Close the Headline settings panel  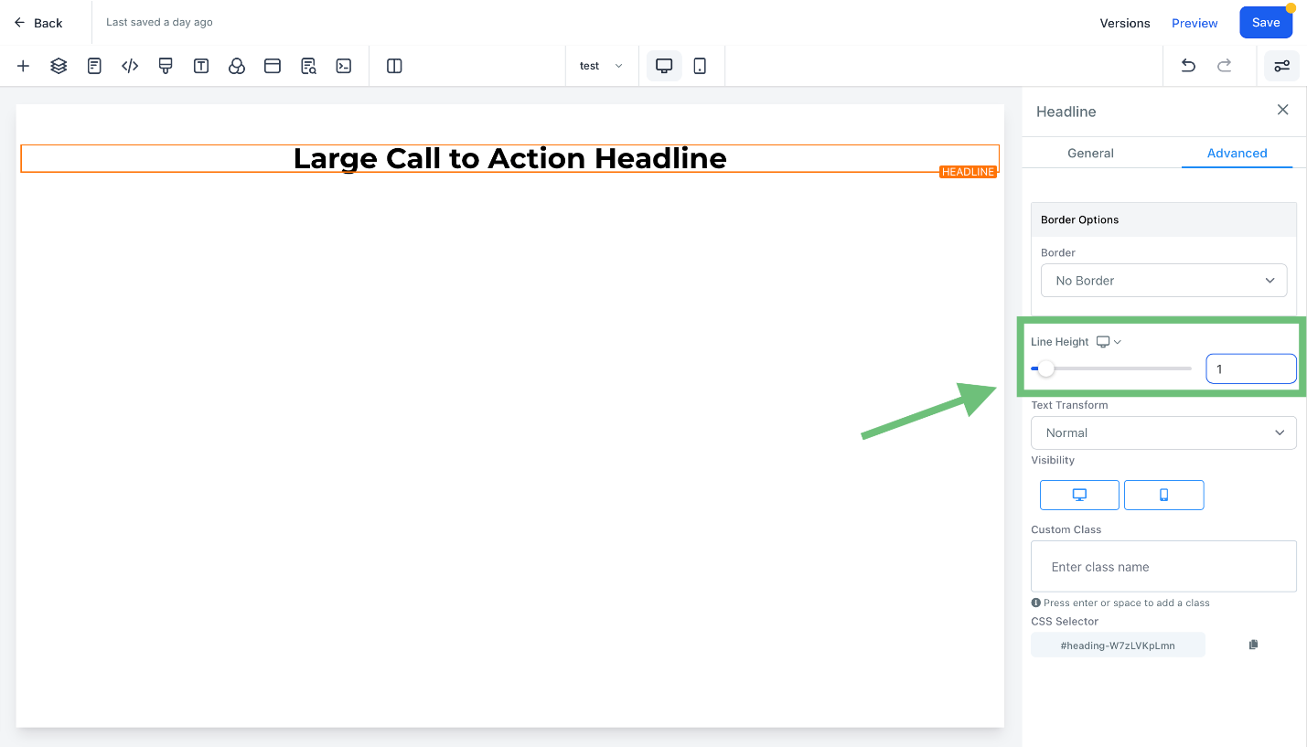[1283, 110]
